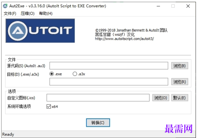Screen dimensions: 198x138
Task: Click the 目标(D) destination file path field
Action: (x=109, y=82)
